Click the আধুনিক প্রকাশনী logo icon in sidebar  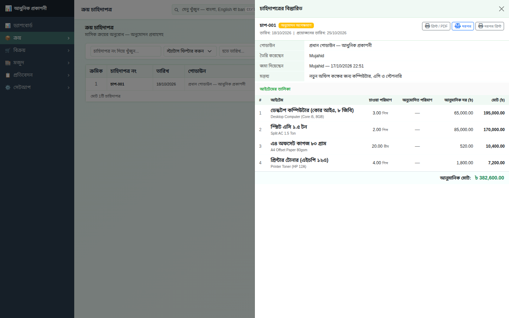pos(8,8)
